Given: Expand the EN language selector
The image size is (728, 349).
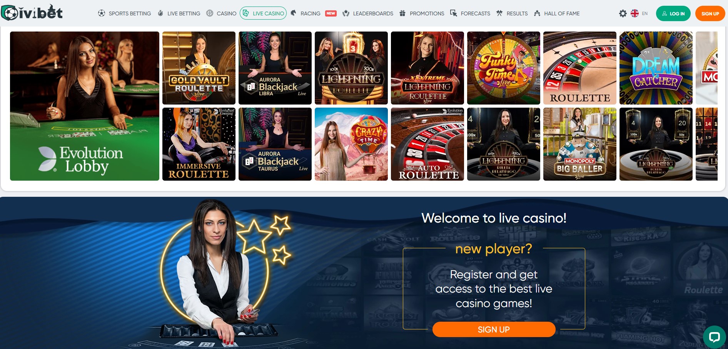Looking at the screenshot, I should (645, 13).
